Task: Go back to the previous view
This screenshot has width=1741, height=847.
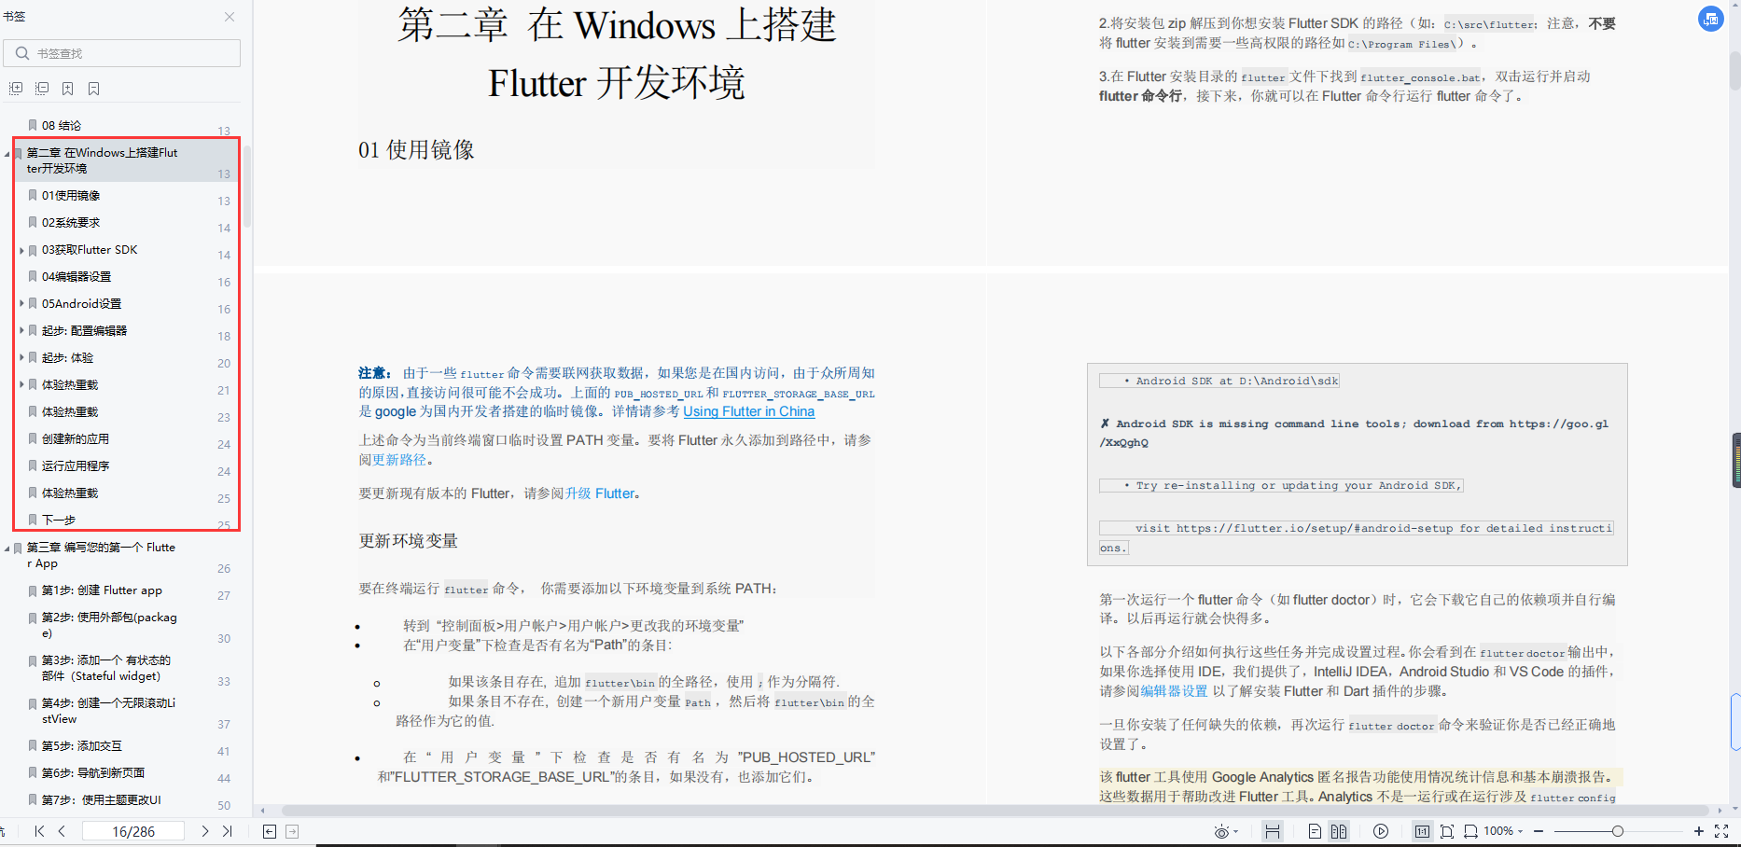Action: tap(270, 831)
